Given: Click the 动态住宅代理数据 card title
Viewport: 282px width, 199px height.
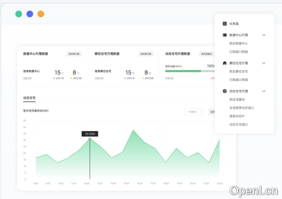Looking at the screenshot, I should pyautogui.click(x=178, y=54).
